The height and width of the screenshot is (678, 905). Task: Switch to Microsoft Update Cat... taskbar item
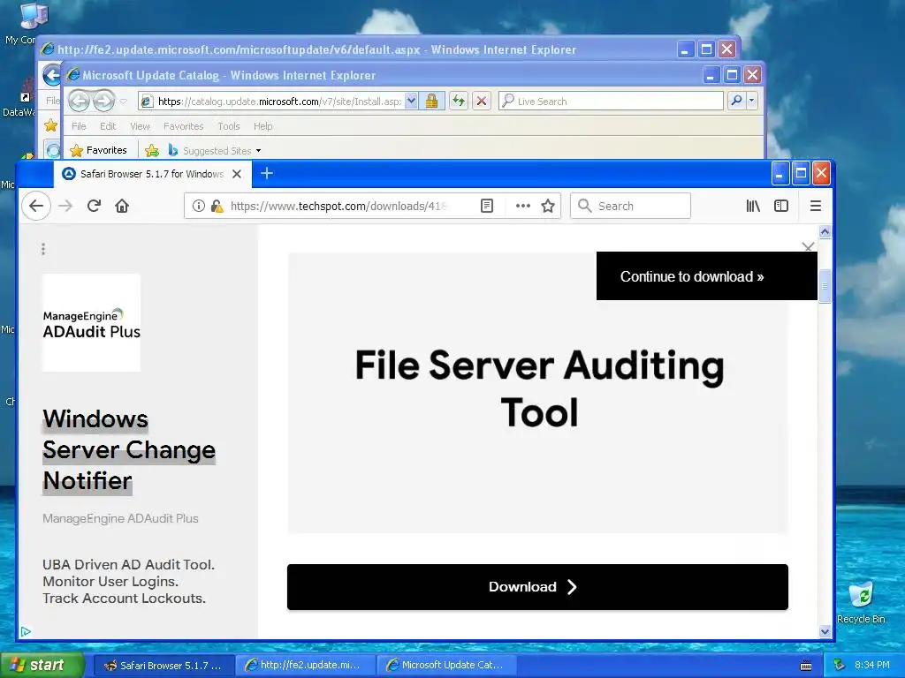(x=446, y=666)
